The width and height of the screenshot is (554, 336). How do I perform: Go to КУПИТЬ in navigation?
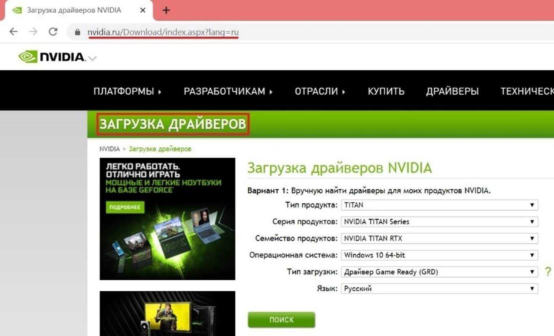click(386, 91)
